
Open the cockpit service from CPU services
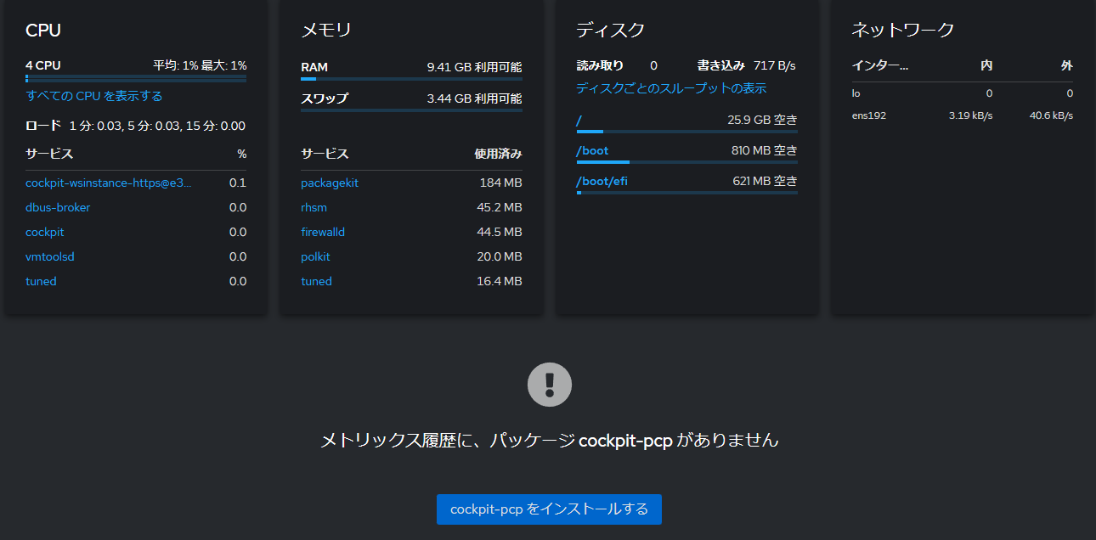coord(44,232)
